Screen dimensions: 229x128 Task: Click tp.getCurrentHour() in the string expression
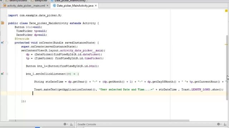[205, 82]
